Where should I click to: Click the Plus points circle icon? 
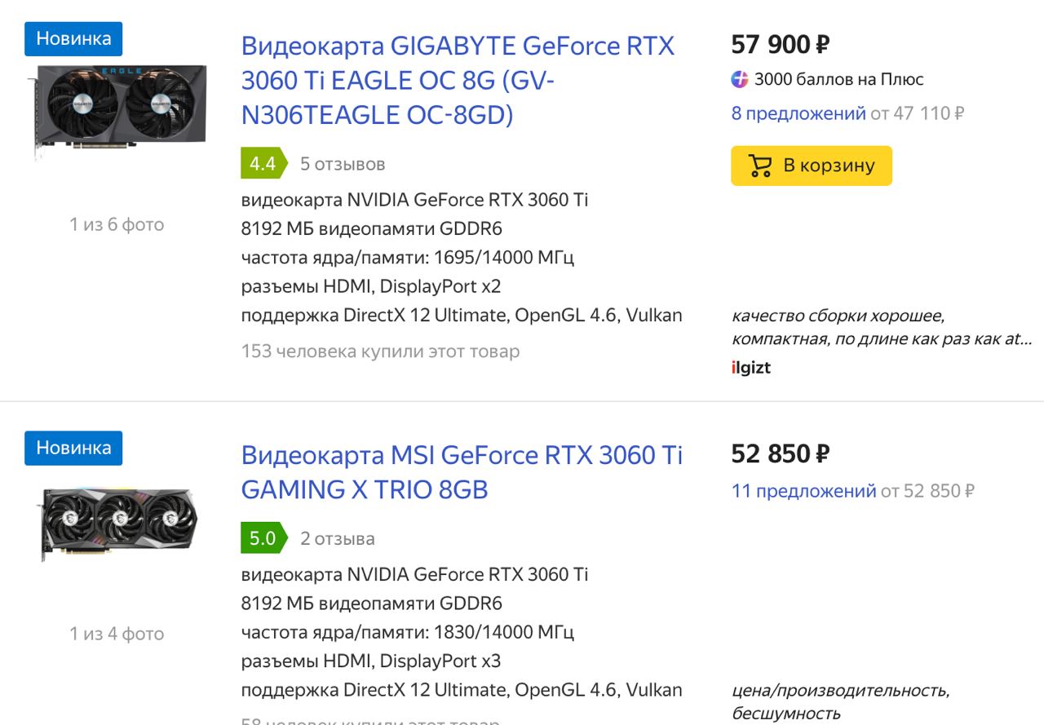pyautogui.click(x=740, y=80)
